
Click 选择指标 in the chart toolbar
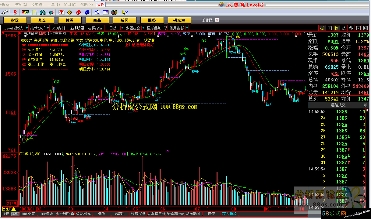(x=95, y=28)
